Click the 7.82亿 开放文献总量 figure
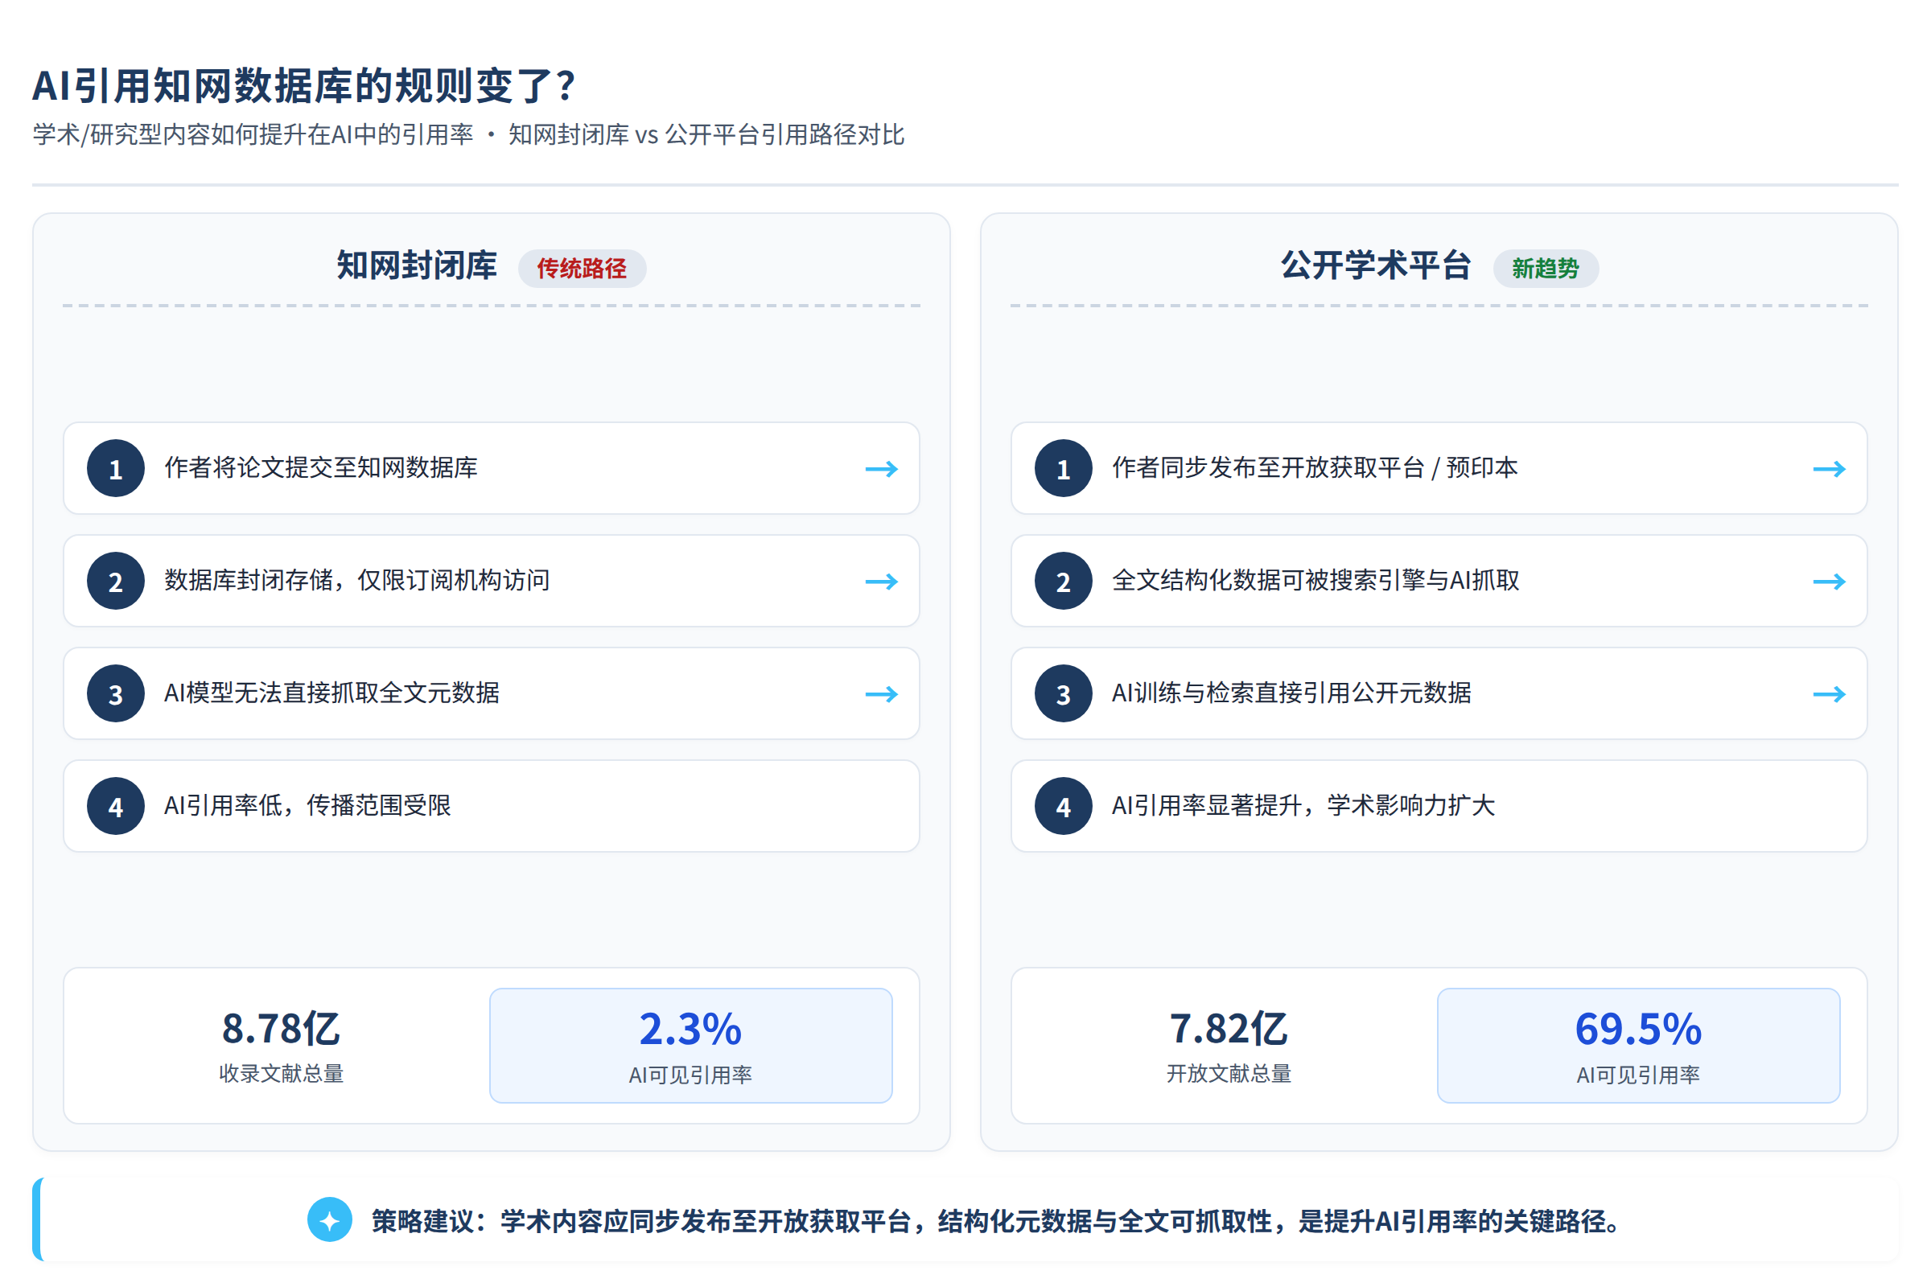1931x1287 pixels. tap(1229, 1045)
